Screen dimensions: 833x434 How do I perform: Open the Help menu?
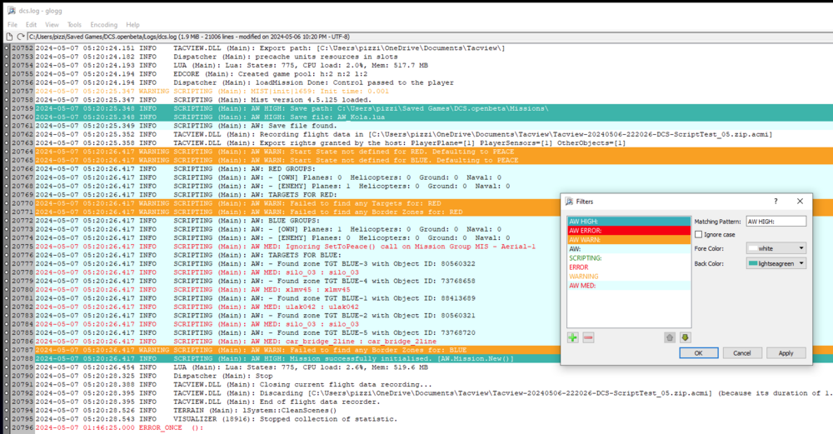[x=132, y=24]
